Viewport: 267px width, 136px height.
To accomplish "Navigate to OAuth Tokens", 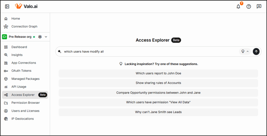I will click(21, 71).
